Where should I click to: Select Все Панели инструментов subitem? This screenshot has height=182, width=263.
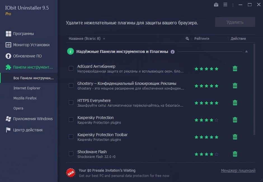click(29, 78)
